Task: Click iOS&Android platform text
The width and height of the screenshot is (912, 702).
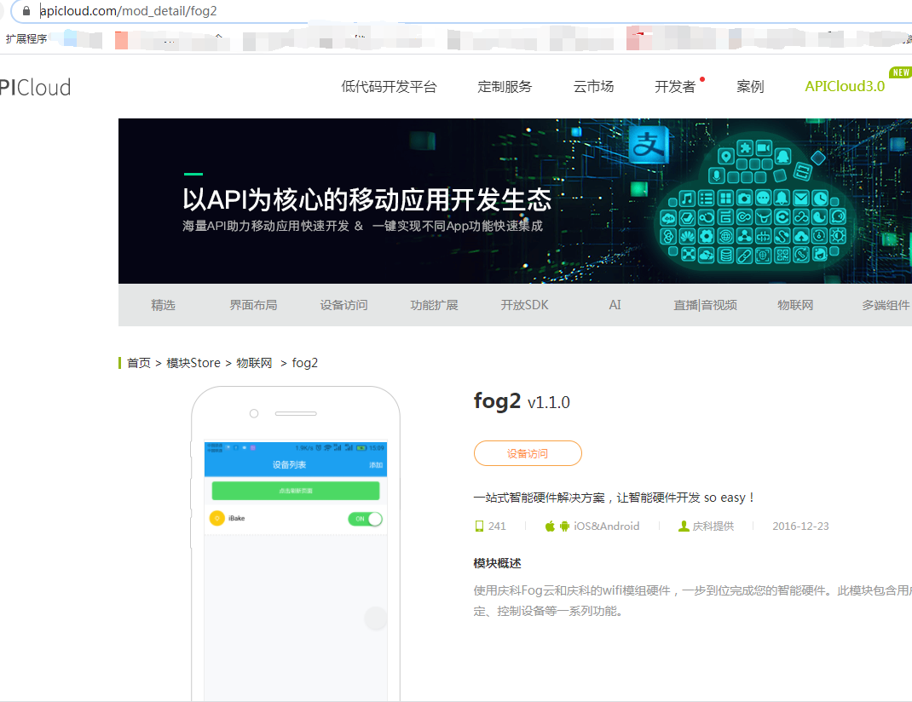Action: coord(607,526)
